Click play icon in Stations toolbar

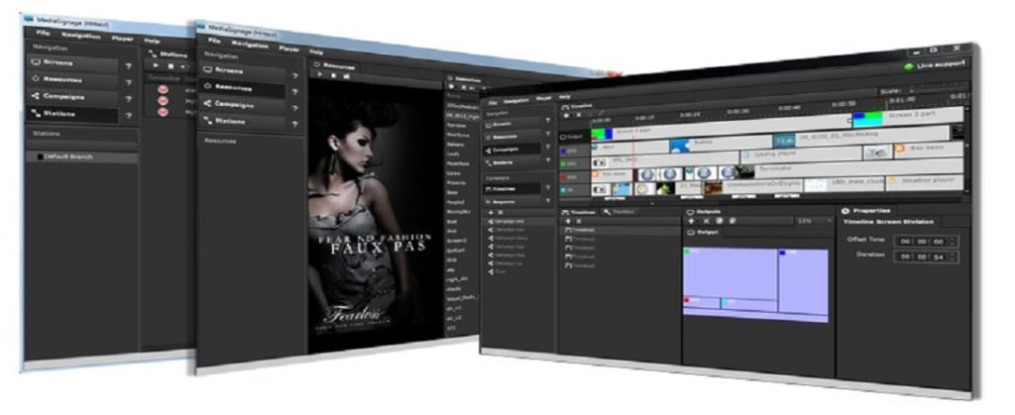point(156,66)
